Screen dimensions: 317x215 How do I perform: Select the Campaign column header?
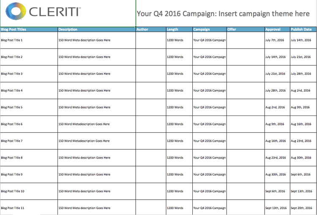click(x=210, y=30)
